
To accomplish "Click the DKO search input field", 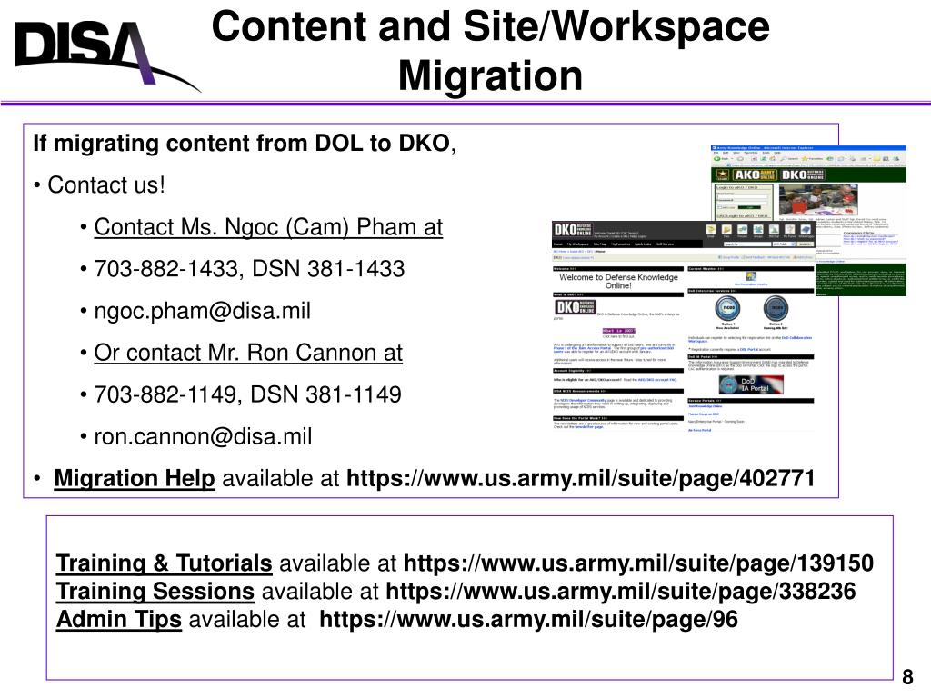I will [x=747, y=244].
